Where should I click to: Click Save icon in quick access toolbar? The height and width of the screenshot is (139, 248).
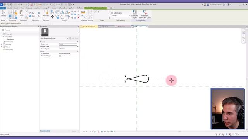click(x=11, y=5)
